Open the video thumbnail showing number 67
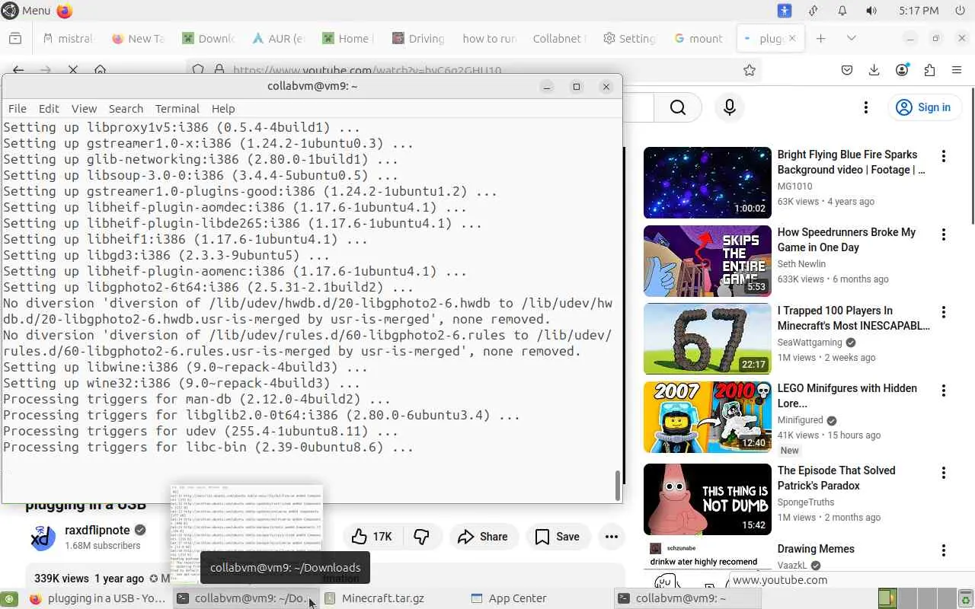 click(x=708, y=339)
